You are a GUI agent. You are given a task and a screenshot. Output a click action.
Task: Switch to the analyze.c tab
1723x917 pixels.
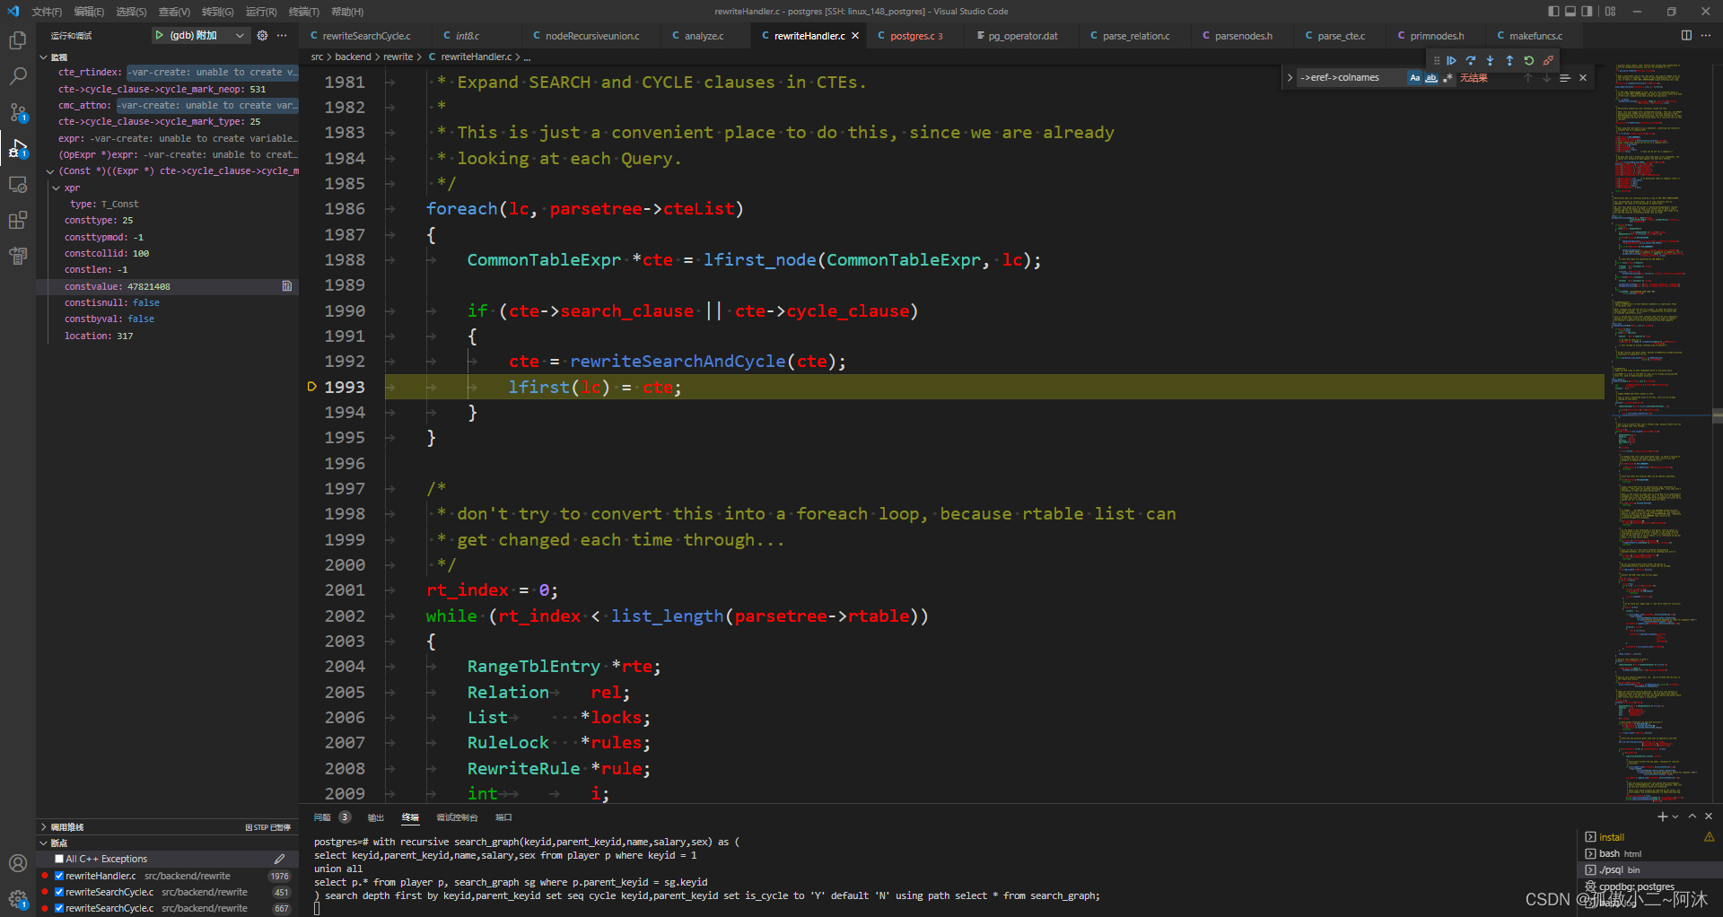(x=704, y=36)
